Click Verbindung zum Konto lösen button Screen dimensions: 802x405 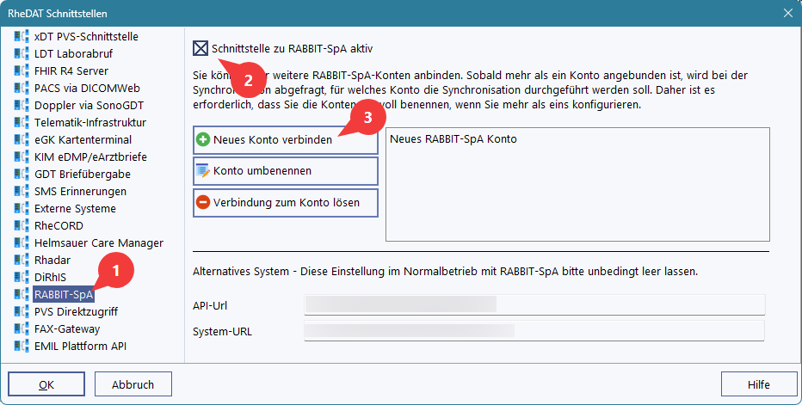click(286, 203)
